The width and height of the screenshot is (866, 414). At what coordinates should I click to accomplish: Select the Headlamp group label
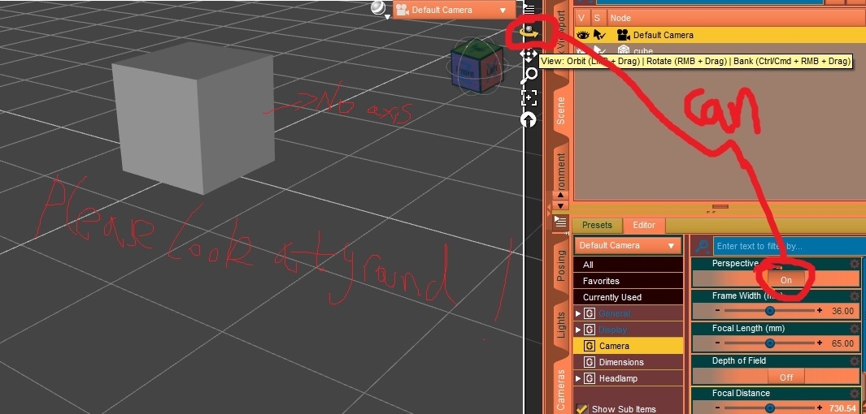[x=618, y=378]
